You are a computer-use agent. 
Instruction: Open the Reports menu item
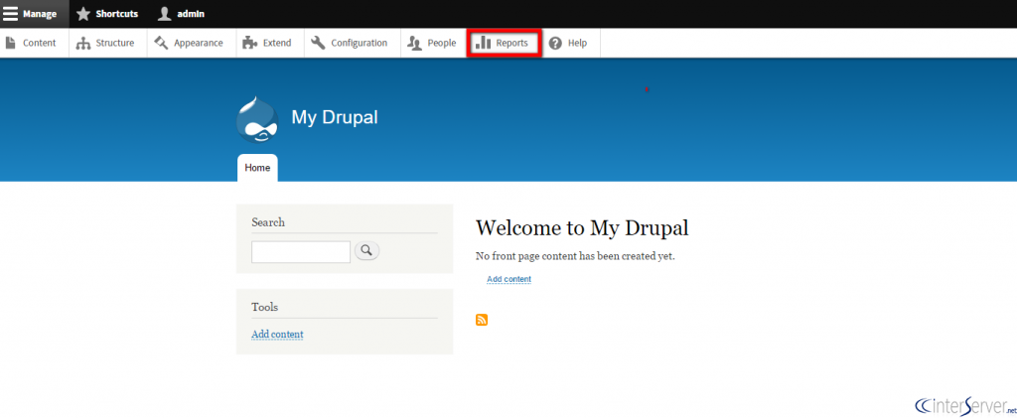coord(504,43)
